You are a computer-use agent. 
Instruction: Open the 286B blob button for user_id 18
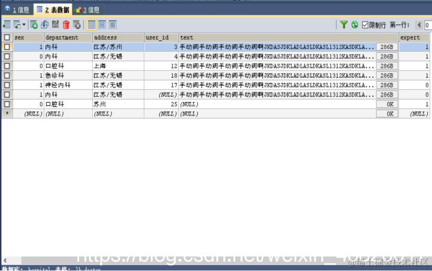click(387, 76)
